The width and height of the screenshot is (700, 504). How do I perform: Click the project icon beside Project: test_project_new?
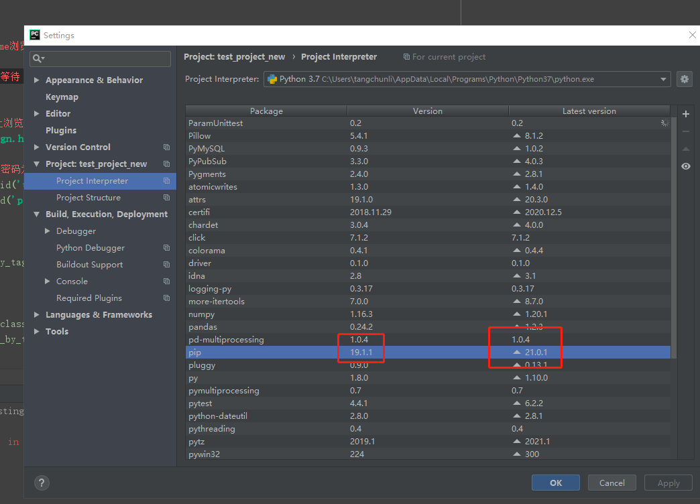pyautogui.click(x=166, y=164)
